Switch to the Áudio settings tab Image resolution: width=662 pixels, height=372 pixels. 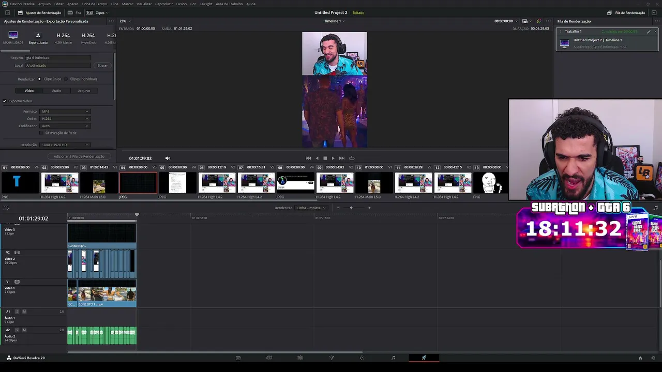[56, 91]
